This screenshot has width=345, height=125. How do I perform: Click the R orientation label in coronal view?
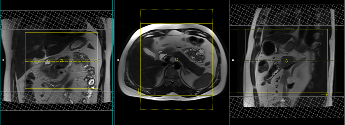tap(3, 60)
